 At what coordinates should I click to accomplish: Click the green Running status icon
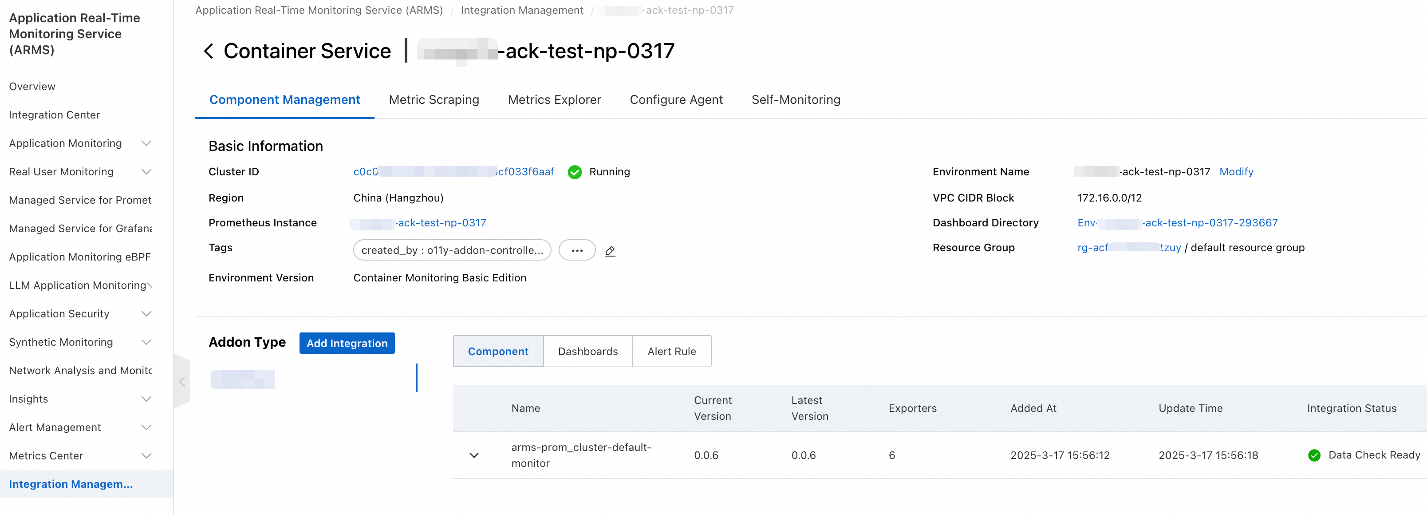click(575, 172)
